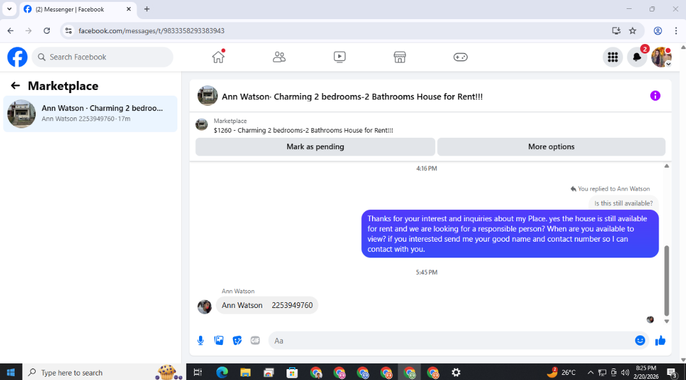Expand browser tab search dropdown arrow
Screen dimensions: 686x380
(x=9, y=9)
